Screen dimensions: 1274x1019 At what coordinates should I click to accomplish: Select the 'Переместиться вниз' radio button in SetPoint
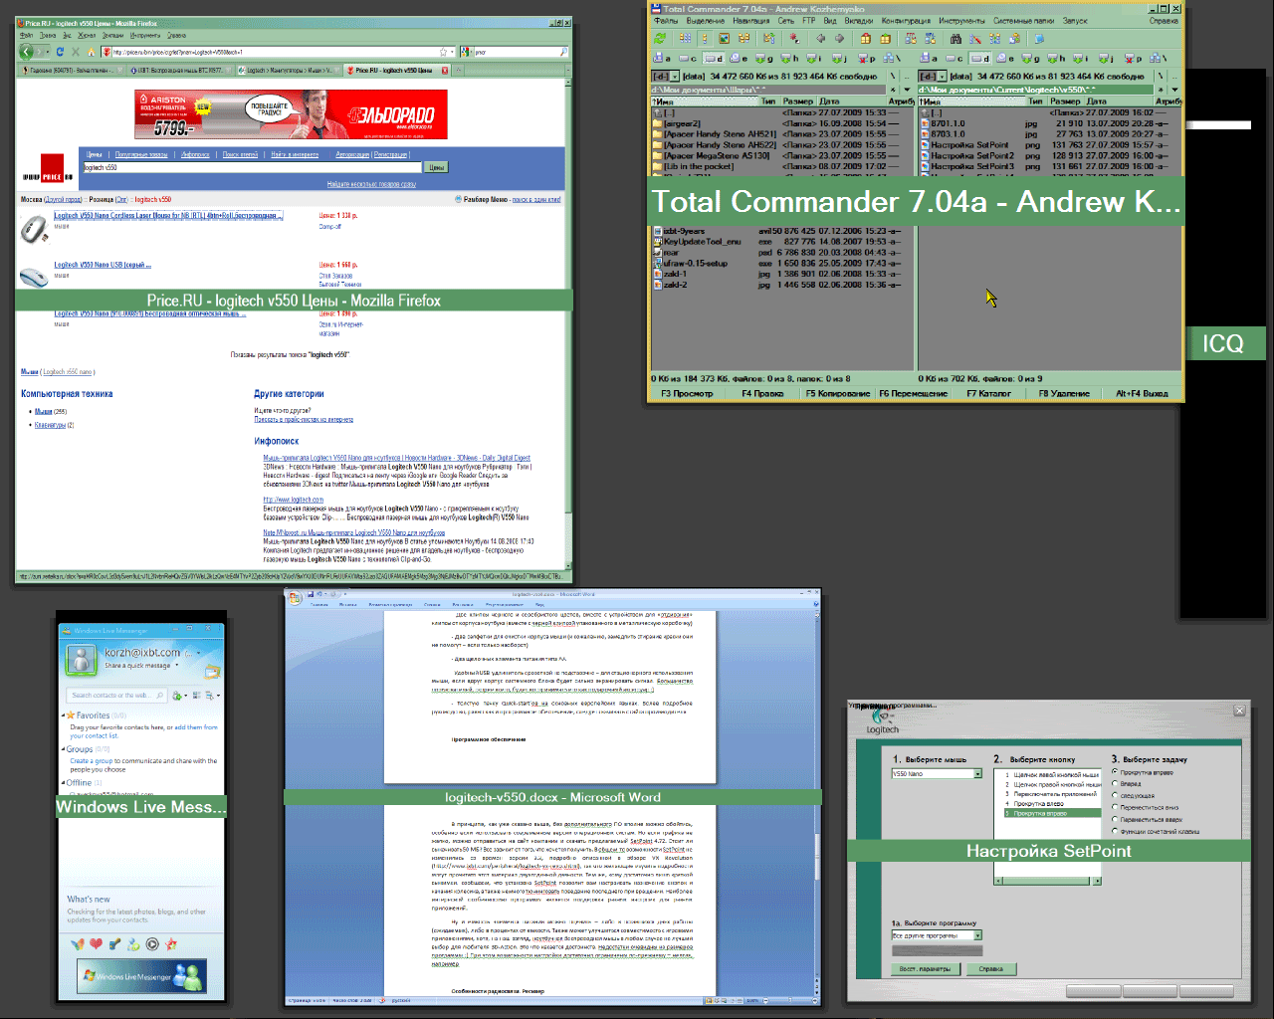click(x=1115, y=808)
